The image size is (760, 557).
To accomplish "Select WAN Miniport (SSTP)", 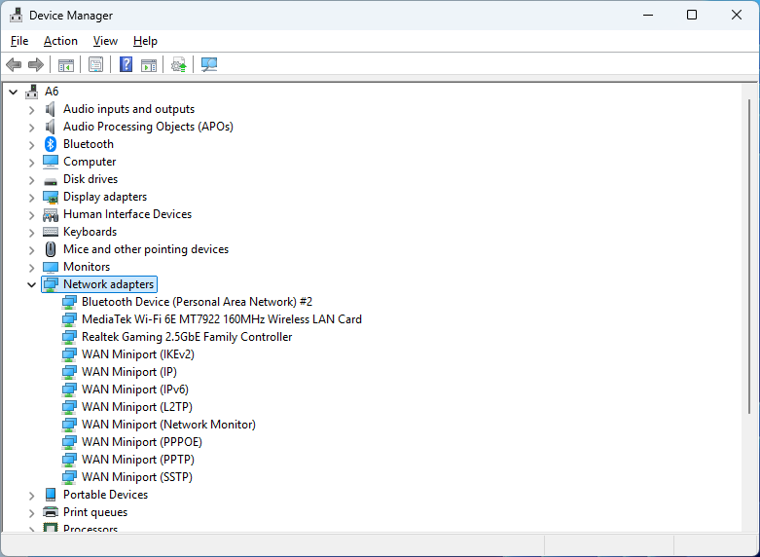I will click(x=136, y=476).
